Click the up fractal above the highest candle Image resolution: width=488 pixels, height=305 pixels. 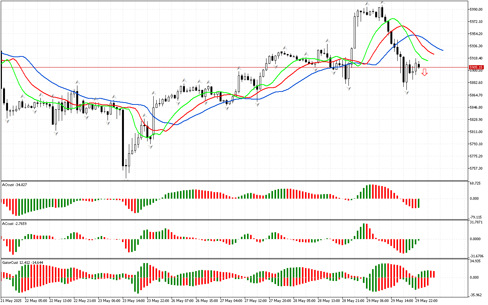(x=382, y=3)
